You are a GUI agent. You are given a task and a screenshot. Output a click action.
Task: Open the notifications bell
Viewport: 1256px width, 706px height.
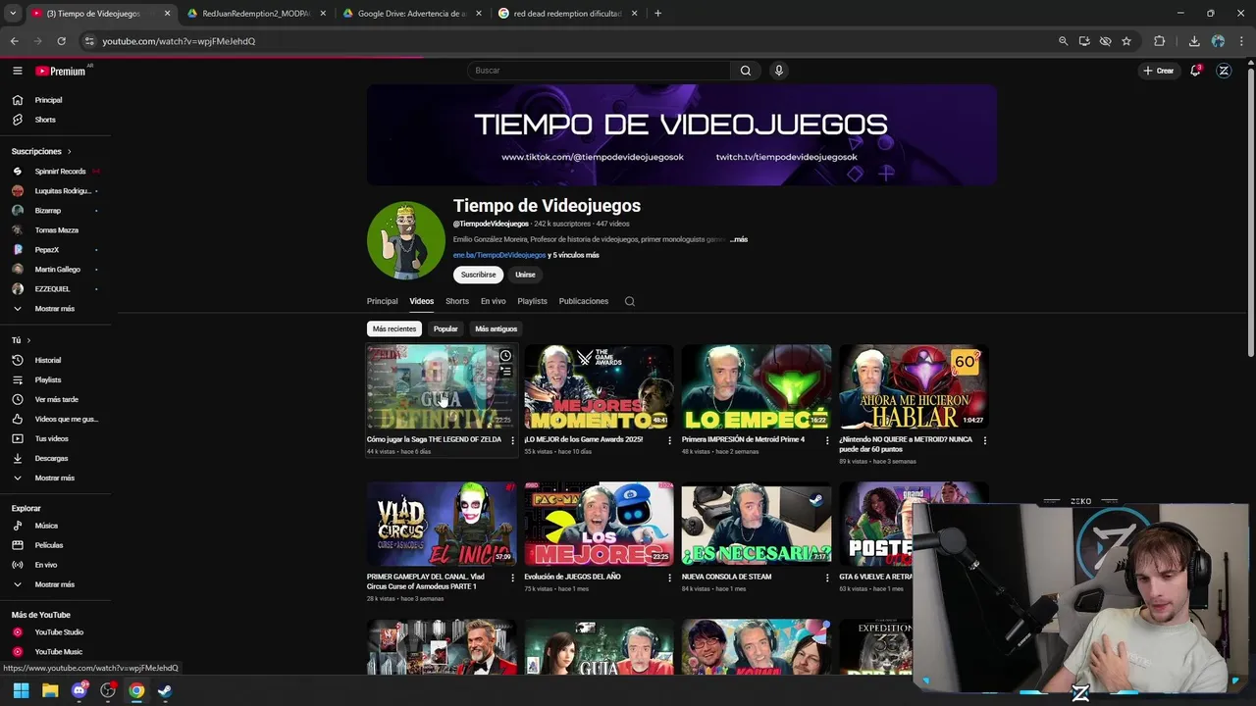tap(1195, 71)
